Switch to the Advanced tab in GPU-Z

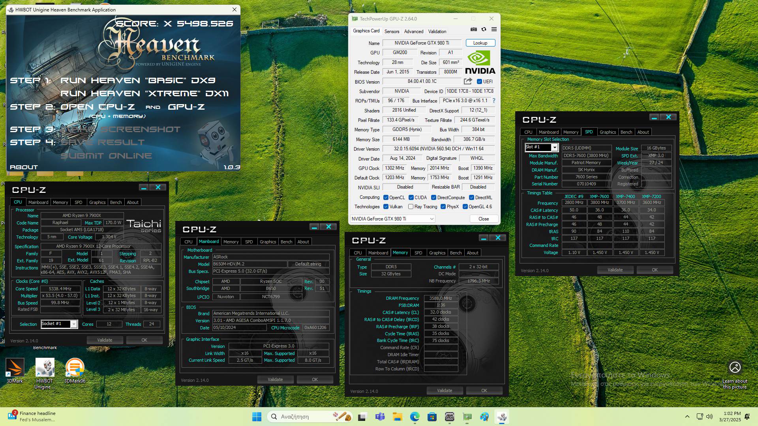coord(413,32)
